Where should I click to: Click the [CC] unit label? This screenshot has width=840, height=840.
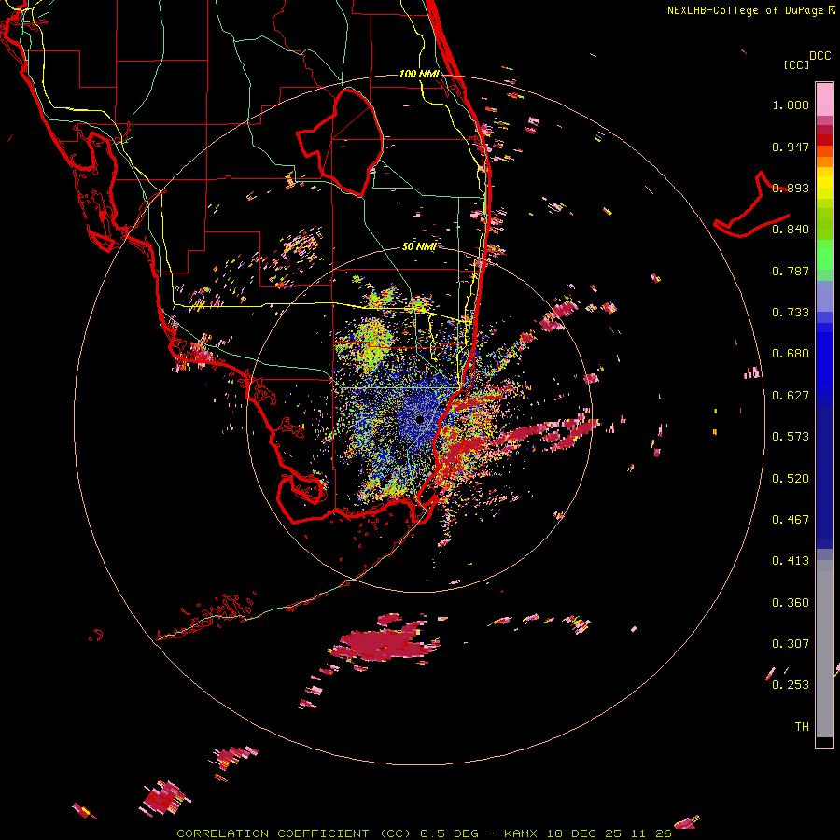[797, 64]
